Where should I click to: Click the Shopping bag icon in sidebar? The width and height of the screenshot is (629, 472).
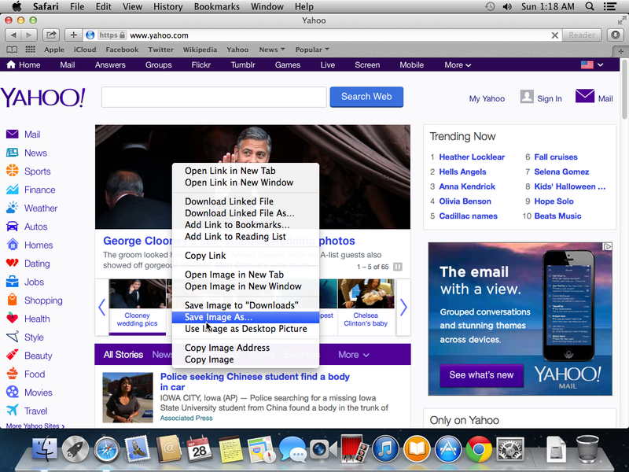click(x=12, y=301)
